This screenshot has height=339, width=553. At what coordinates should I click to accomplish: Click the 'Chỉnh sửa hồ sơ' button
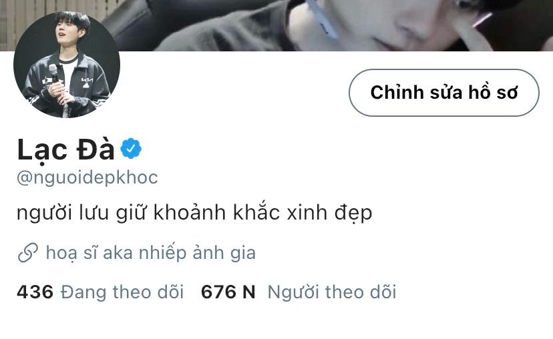pos(444,93)
